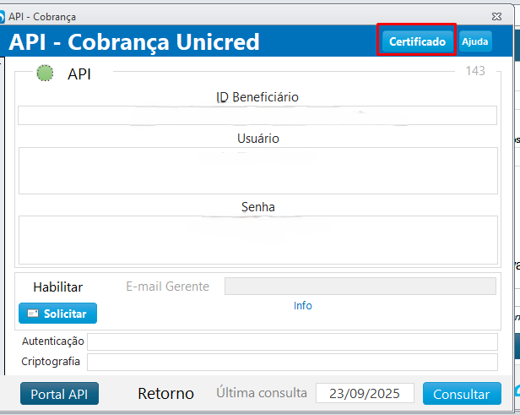Click the Habilitar section label

(57, 287)
